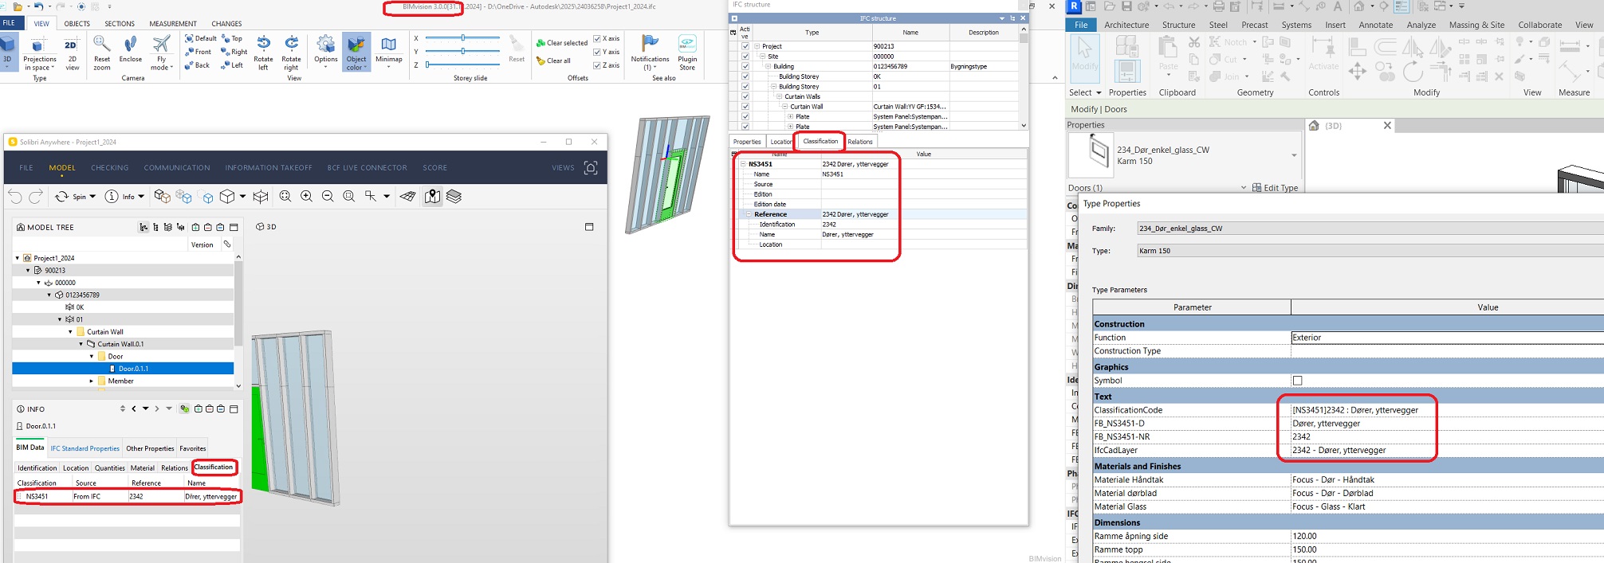
Task: Click the Undo arrow in Solibri toolbar
Action: coord(15,196)
